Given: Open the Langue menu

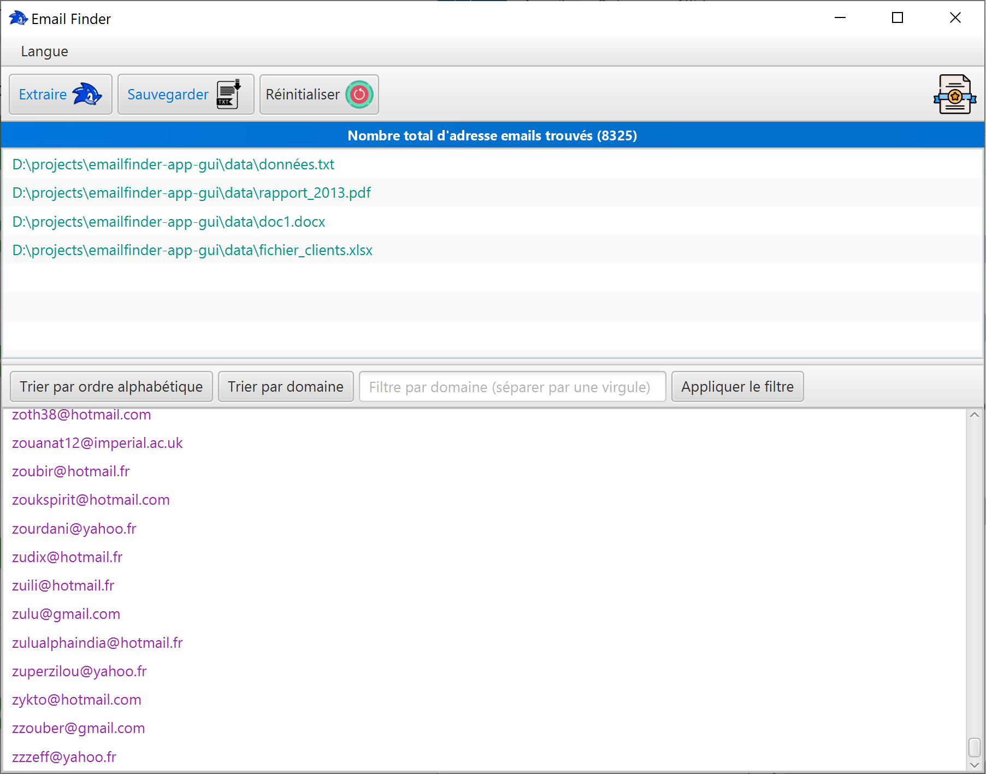Looking at the screenshot, I should tap(44, 51).
